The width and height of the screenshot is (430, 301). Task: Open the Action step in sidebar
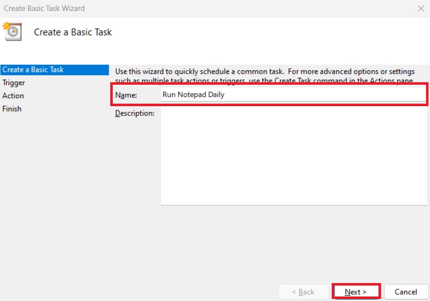tap(13, 96)
